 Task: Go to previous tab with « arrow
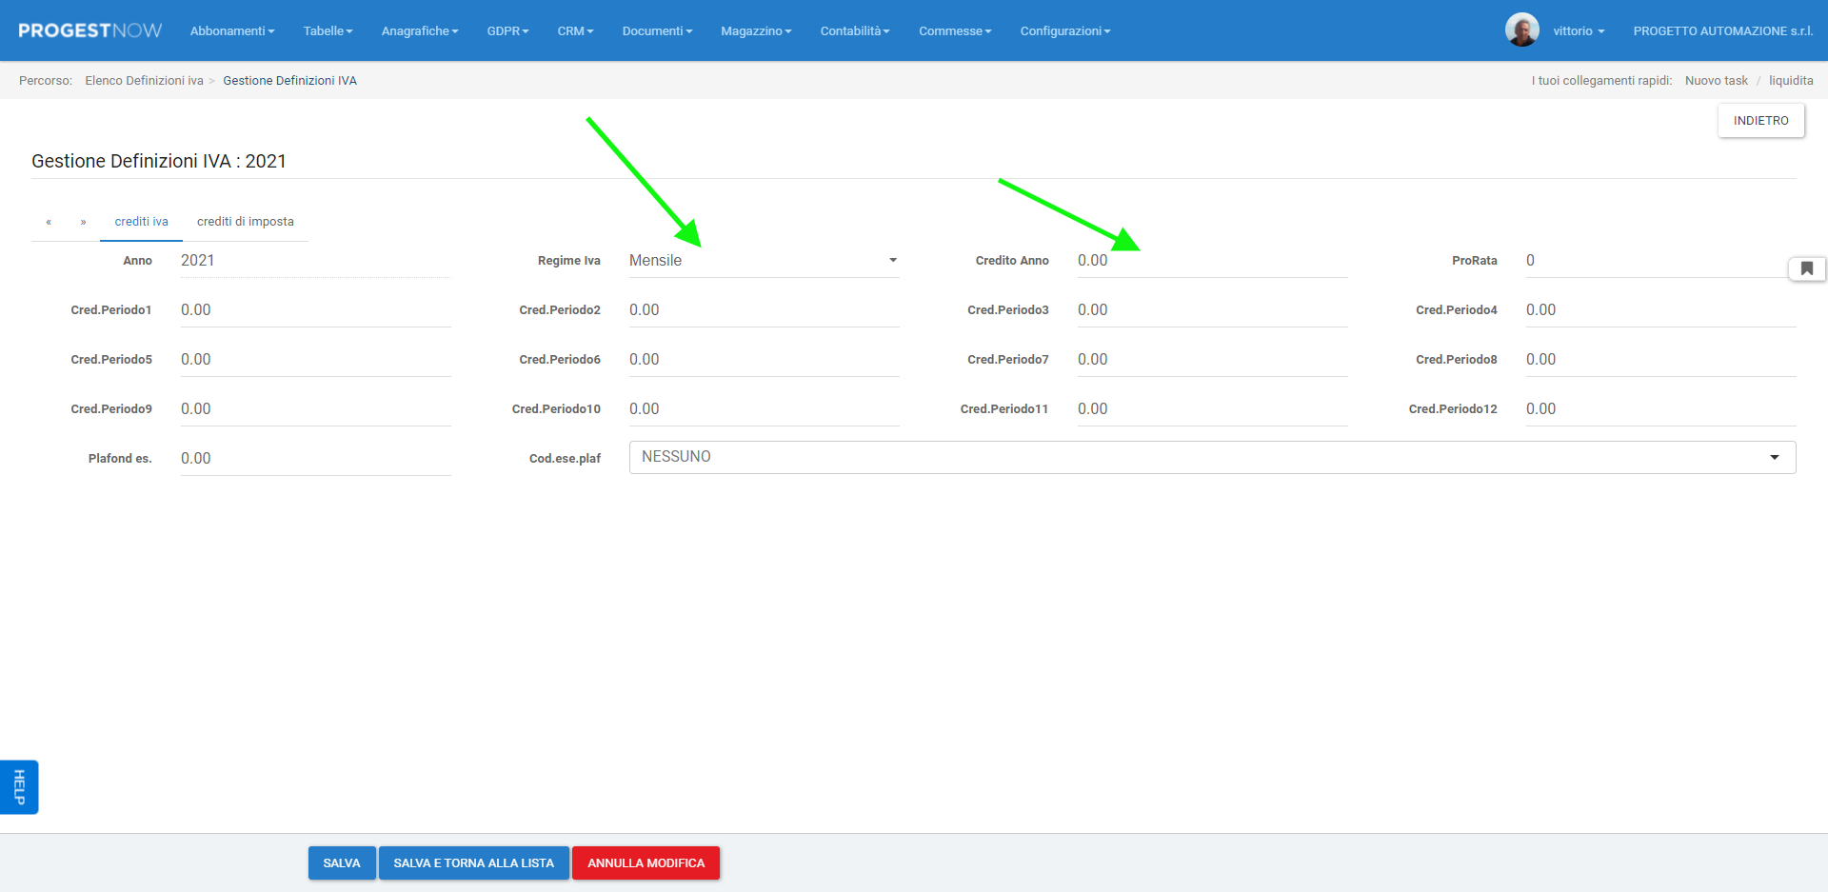[x=49, y=222]
